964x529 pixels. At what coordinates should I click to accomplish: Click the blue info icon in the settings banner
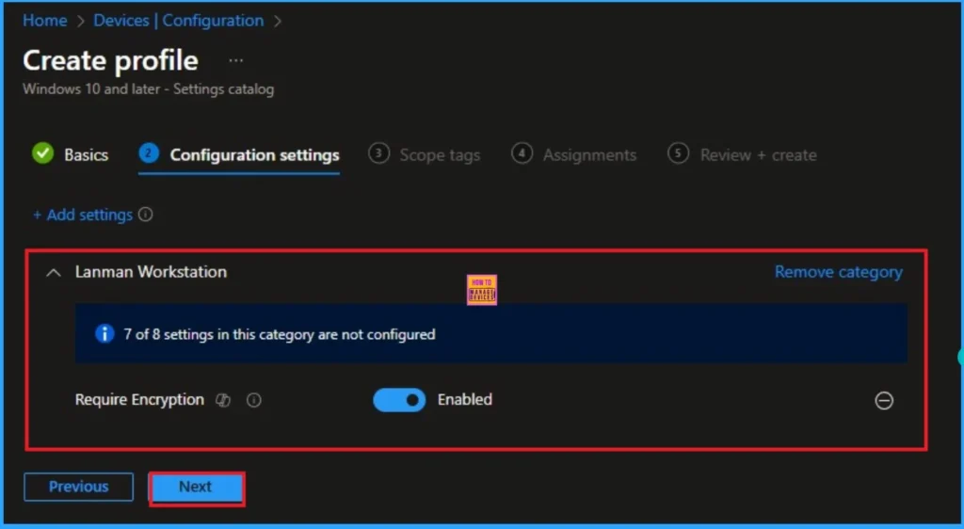104,333
